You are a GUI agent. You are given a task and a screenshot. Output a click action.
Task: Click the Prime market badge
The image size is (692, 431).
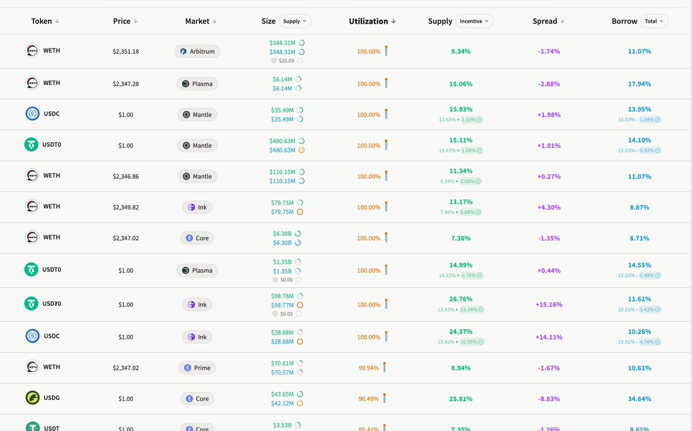point(197,368)
